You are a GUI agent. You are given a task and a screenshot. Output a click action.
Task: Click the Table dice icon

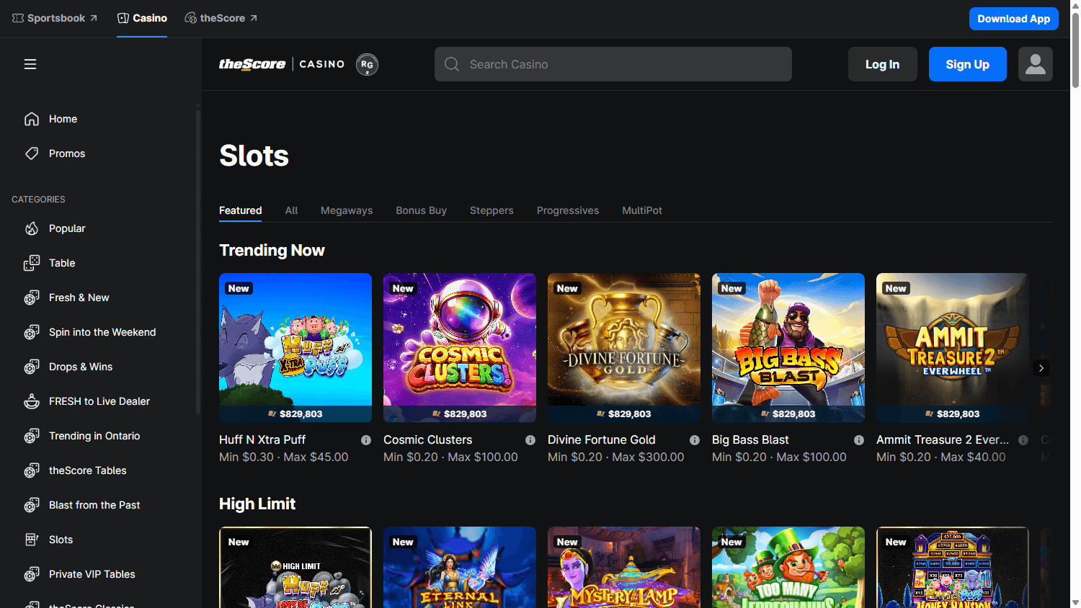point(32,263)
